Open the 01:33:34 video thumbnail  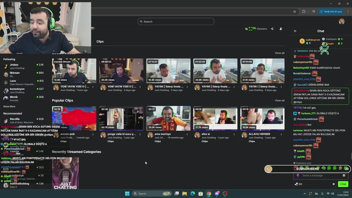(215, 71)
